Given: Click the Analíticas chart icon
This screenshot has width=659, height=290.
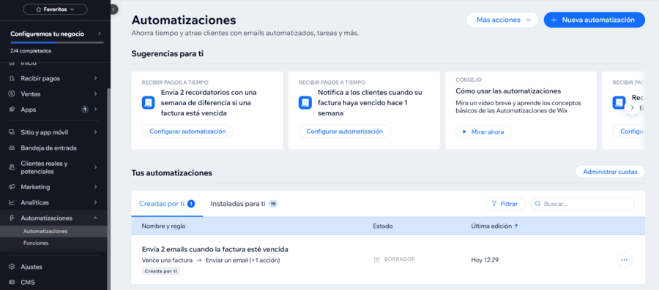Looking at the screenshot, I should pyautogui.click(x=12, y=202).
